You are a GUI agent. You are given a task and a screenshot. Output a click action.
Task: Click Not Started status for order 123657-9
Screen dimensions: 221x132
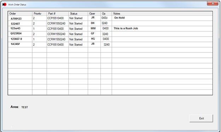click(x=76, y=39)
